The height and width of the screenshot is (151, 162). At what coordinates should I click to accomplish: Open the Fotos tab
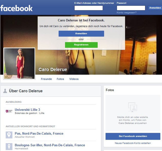coord(60,79)
